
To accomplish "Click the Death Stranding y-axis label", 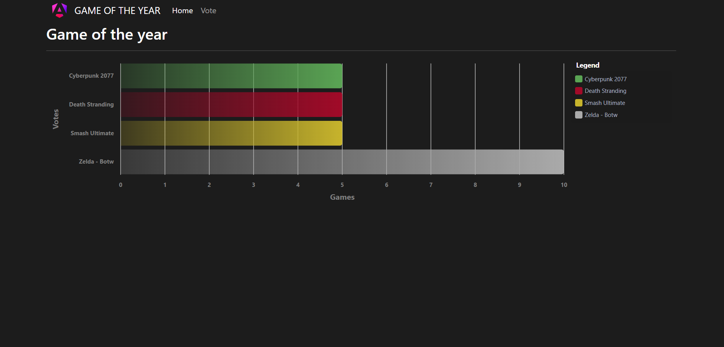I will point(91,105).
